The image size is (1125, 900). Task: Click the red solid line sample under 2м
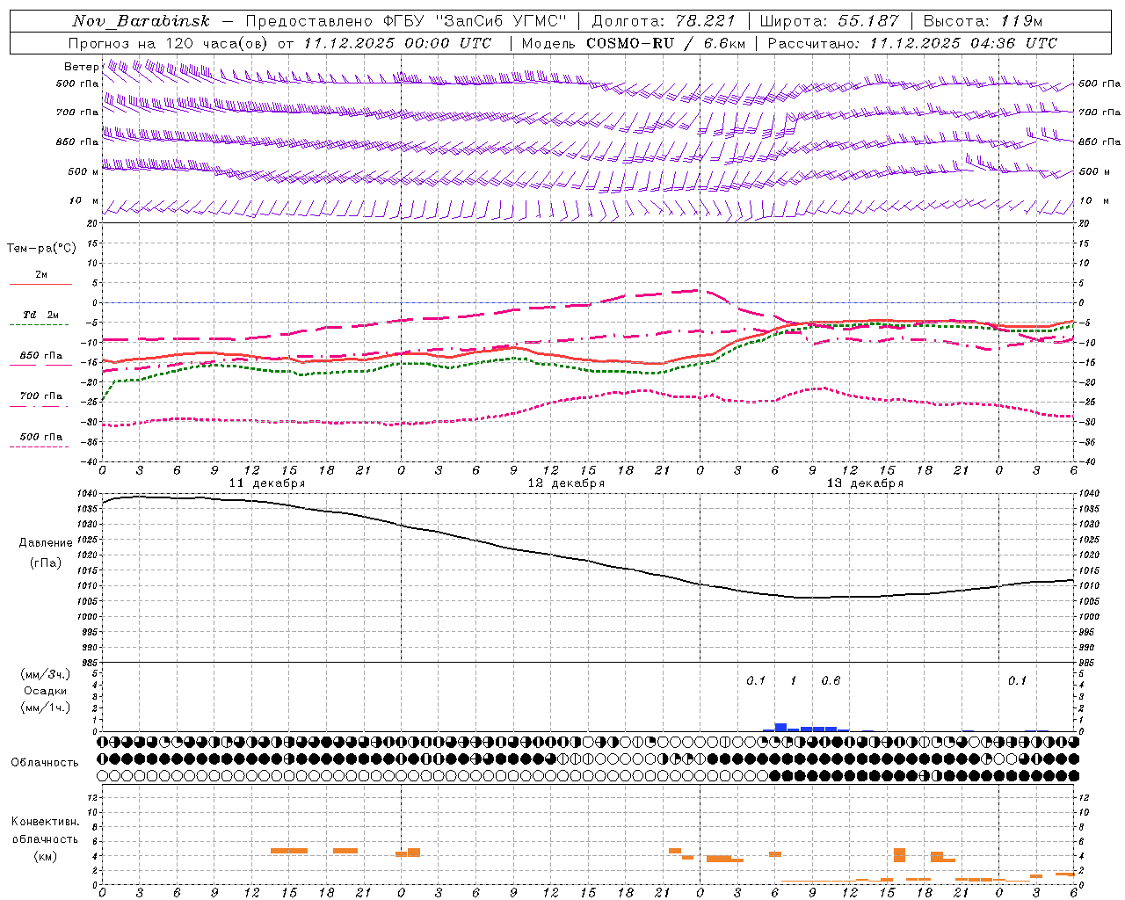40,284
